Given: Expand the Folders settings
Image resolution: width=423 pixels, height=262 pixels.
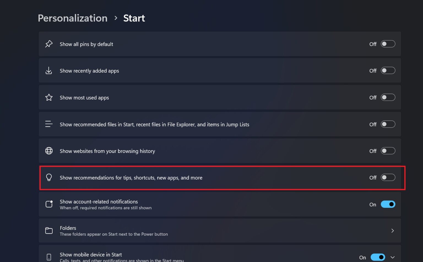Looking at the screenshot, I should coord(393,231).
